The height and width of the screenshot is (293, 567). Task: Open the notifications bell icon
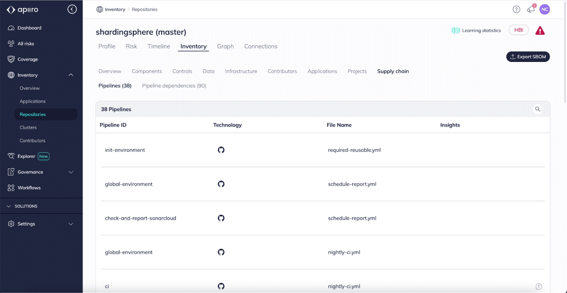click(x=530, y=9)
